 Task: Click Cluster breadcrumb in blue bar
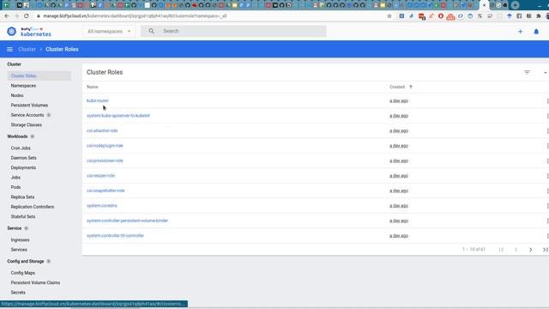(27, 50)
